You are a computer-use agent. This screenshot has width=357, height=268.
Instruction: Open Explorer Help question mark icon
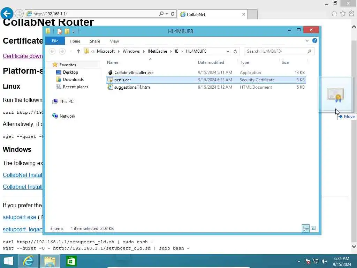(x=315, y=40)
